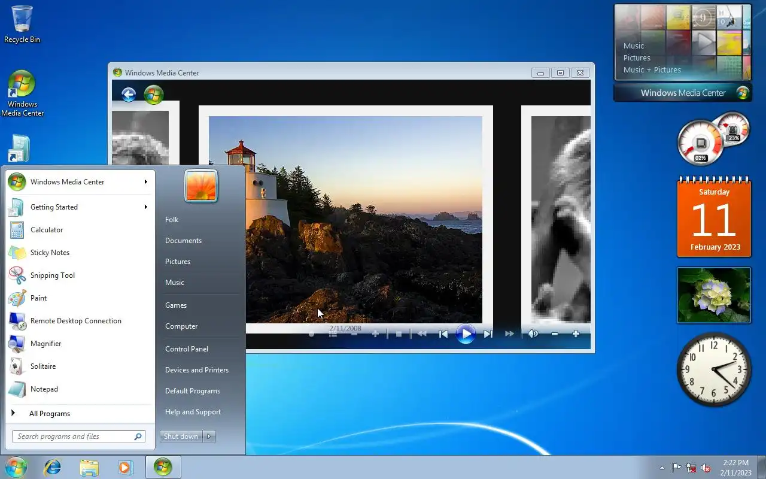The image size is (766, 479).
Task: Click the Shut down button
Action: click(x=181, y=436)
